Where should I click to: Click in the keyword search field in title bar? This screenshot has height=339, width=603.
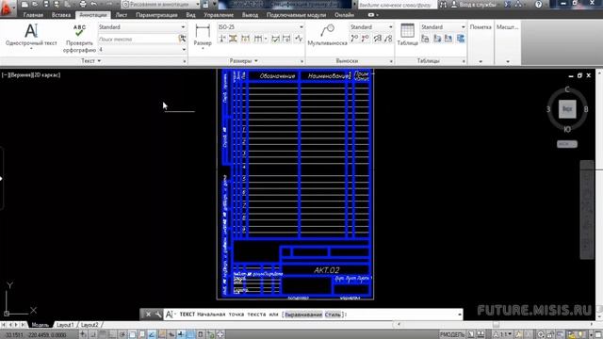click(x=398, y=5)
